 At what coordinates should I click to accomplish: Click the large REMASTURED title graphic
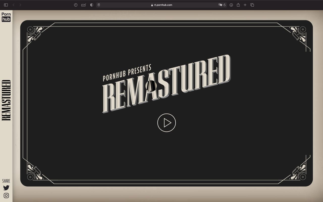[167, 84]
